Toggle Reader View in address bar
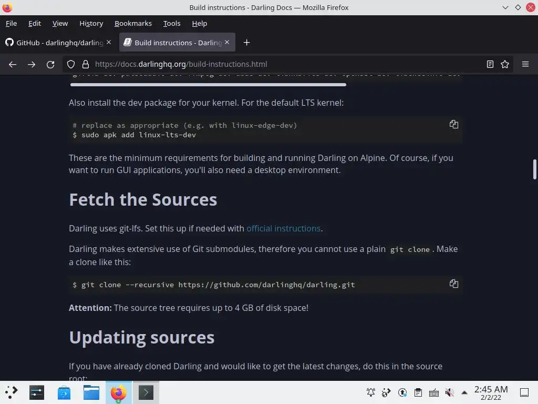This screenshot has width=538, height=404. coord(490,64)
